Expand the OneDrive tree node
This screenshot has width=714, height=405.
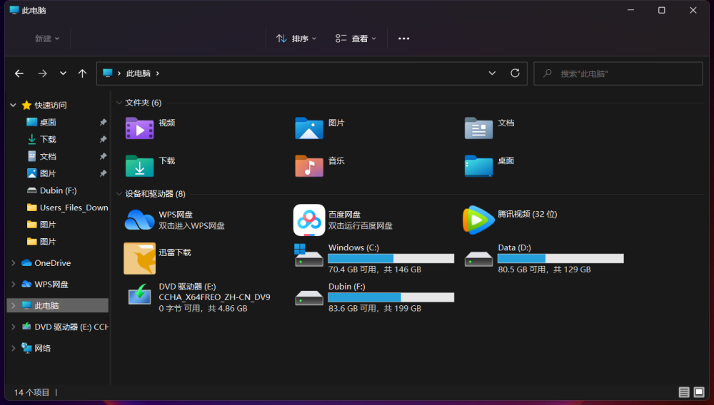(x=13, y=262)
